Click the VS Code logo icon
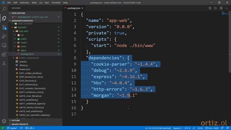Viewport: 231px width, 130px height. (x=3, y=3)
